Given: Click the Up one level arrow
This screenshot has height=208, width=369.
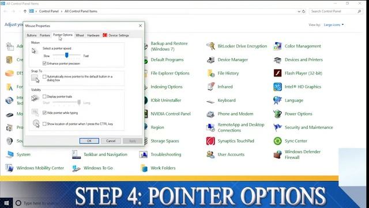Looking at the screenshot, I should coord(25,12).
